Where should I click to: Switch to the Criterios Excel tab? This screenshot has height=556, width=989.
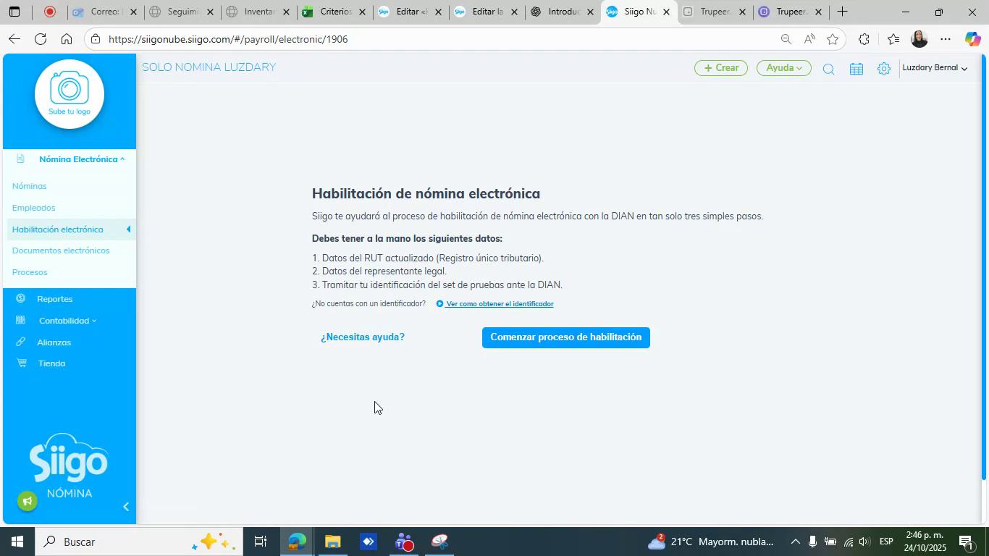[x=334, y=12]
